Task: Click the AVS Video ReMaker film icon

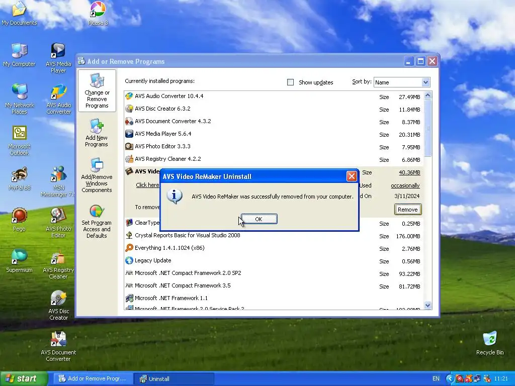Action: (x=129, y=171)
